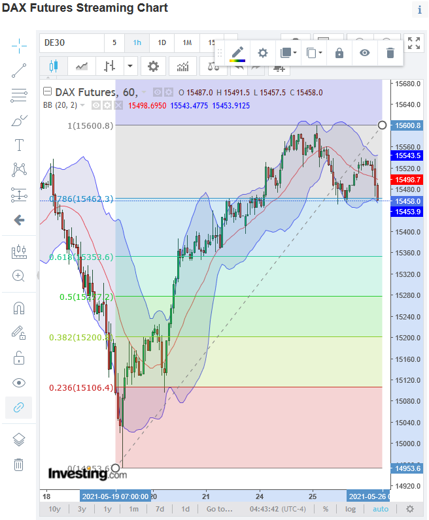
Task: Select the 1D interval
Action: click(x=162, y=42)
